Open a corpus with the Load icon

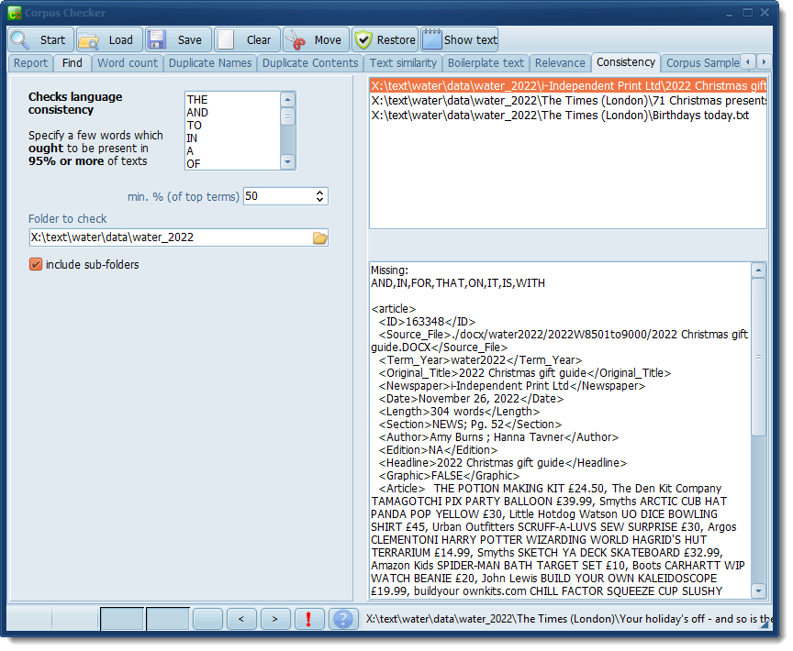point(89,39)
